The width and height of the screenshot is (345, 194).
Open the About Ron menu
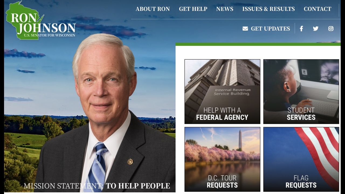[x=153, y=9]
